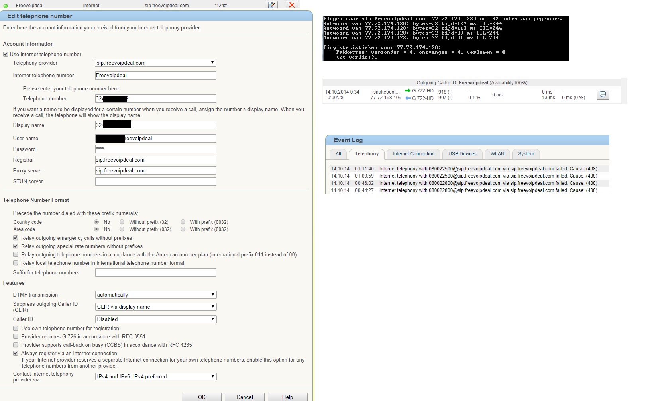The height and width of the screenshot is (401, 650).
Task: Open the Telephony provider dropdown
Action: coord(155,63)
